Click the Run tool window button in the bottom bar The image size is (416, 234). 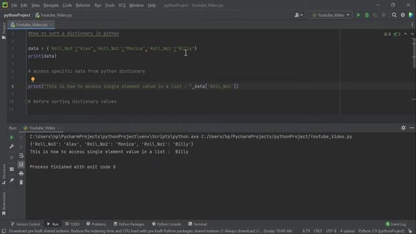tap(53, 224)
